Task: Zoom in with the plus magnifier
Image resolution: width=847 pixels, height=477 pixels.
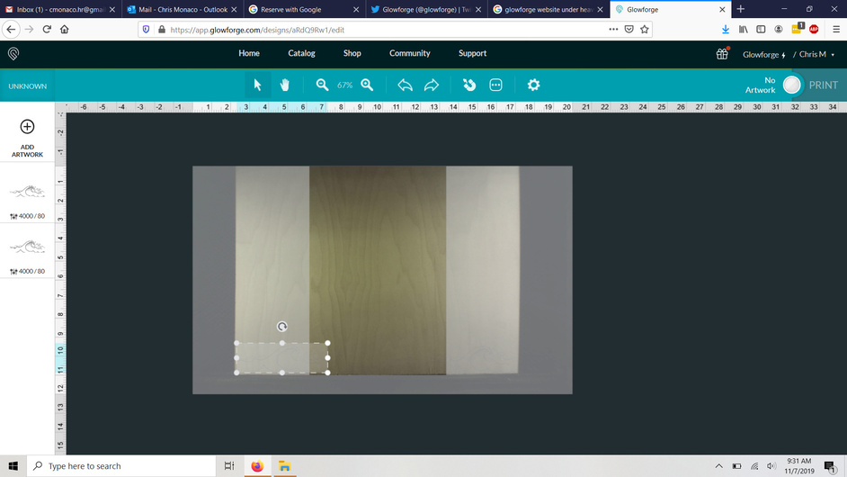Action: 367,85
